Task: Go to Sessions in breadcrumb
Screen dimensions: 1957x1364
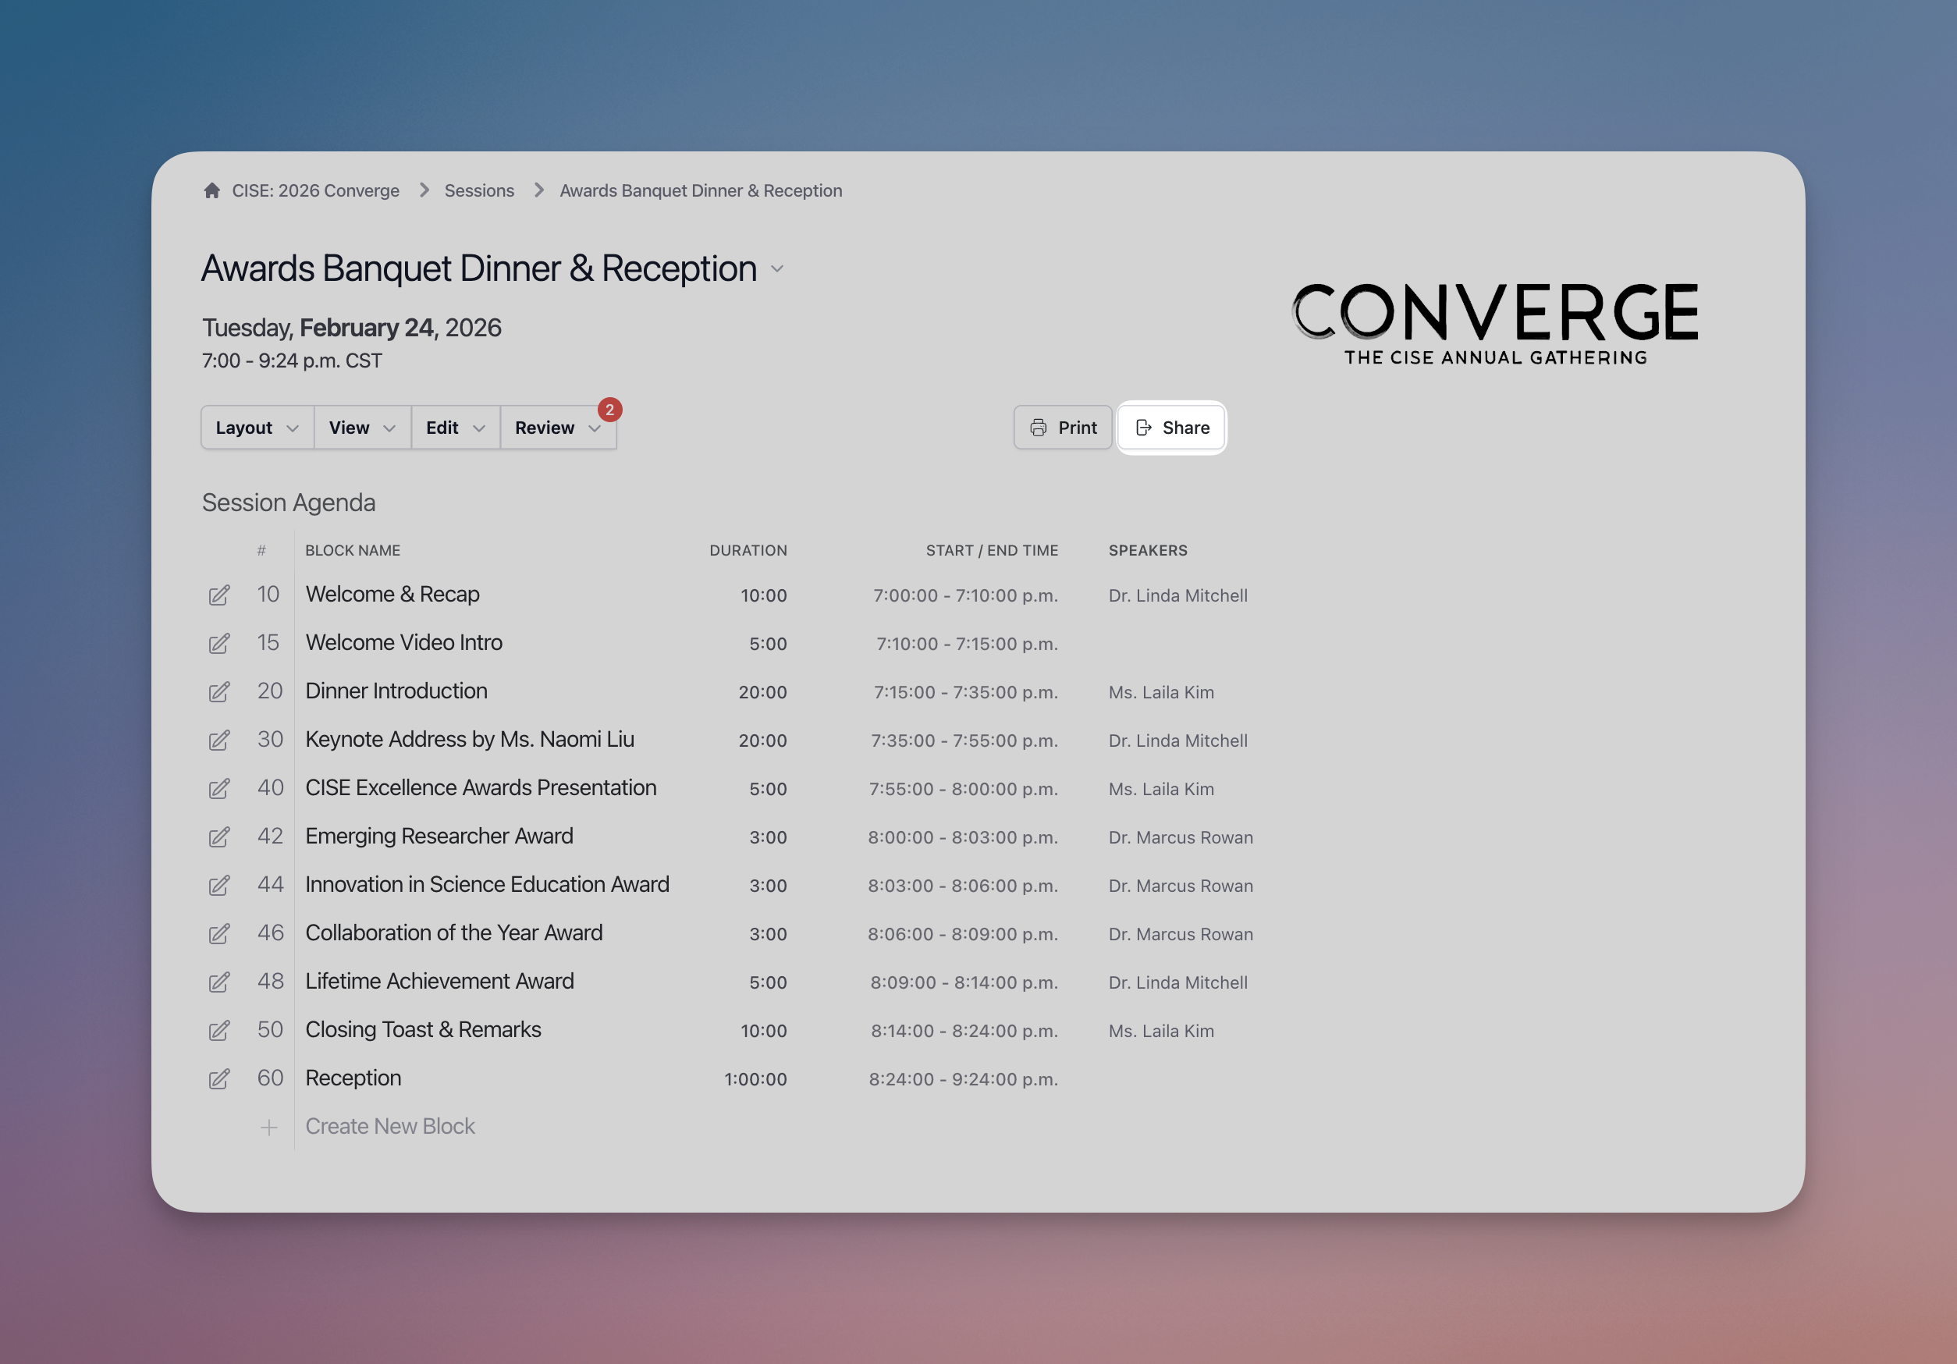Action: coord(479,191)
